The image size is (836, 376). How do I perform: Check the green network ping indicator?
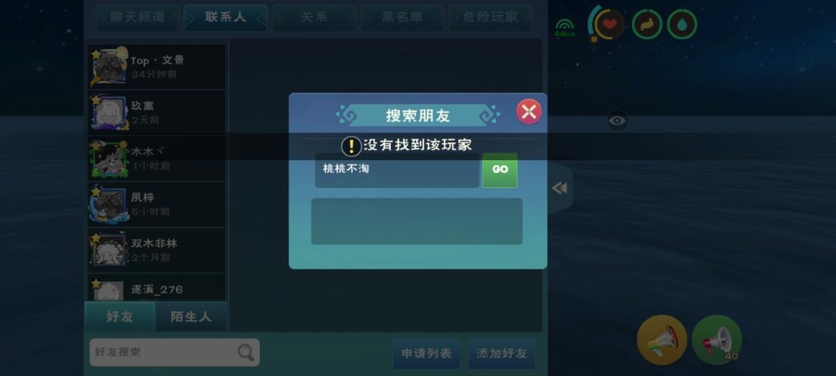(x=564, y=26)
